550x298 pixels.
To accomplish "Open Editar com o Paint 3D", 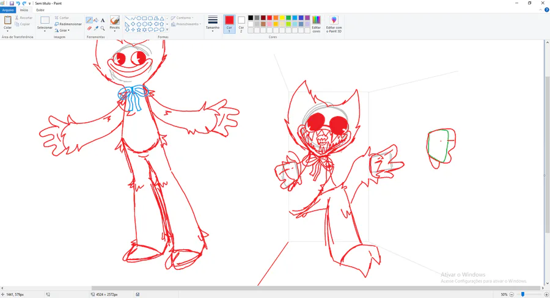I will point(334,24).
